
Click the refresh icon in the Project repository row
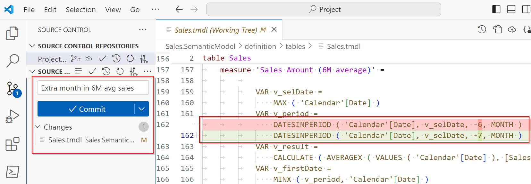click(x=130, y=59)
